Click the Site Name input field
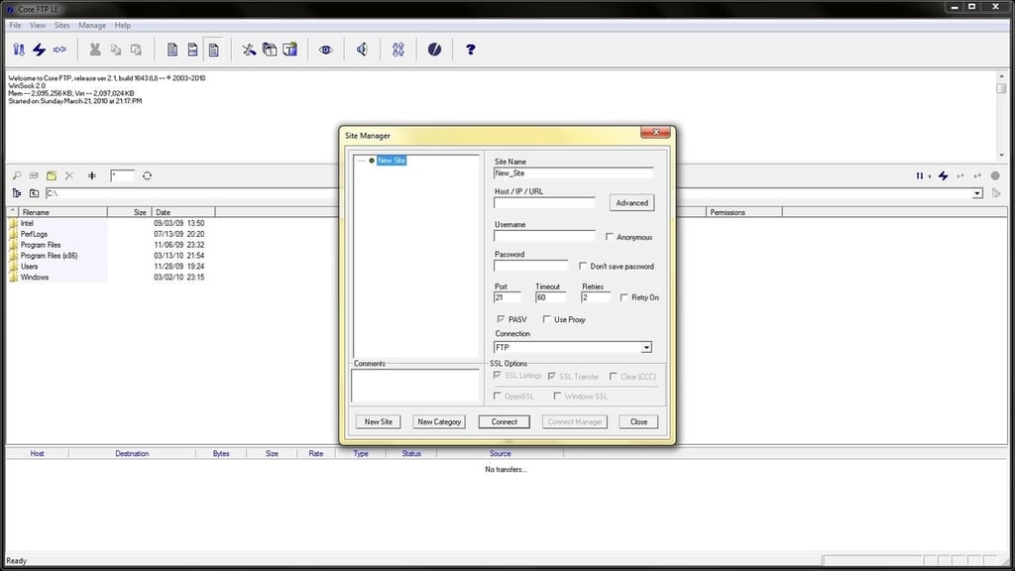The image size is (1015, 571). 573,172
